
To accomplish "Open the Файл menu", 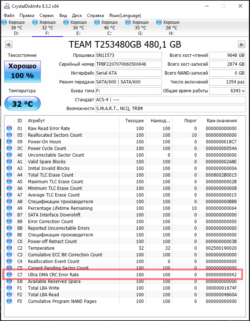I will point(9,16).
